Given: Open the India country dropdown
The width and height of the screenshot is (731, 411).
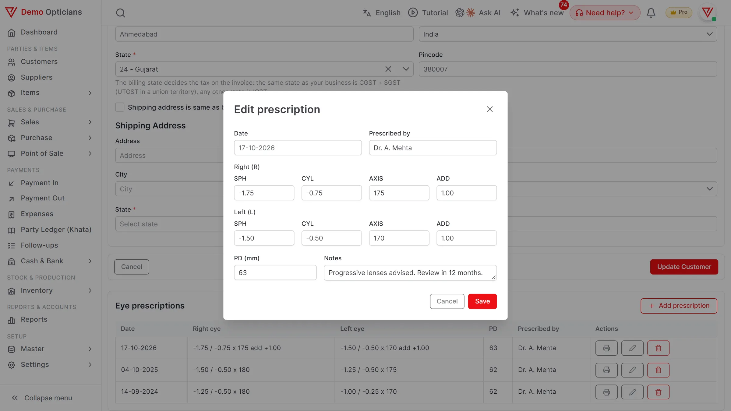Looking at the screenshot, I should [568, 34].
